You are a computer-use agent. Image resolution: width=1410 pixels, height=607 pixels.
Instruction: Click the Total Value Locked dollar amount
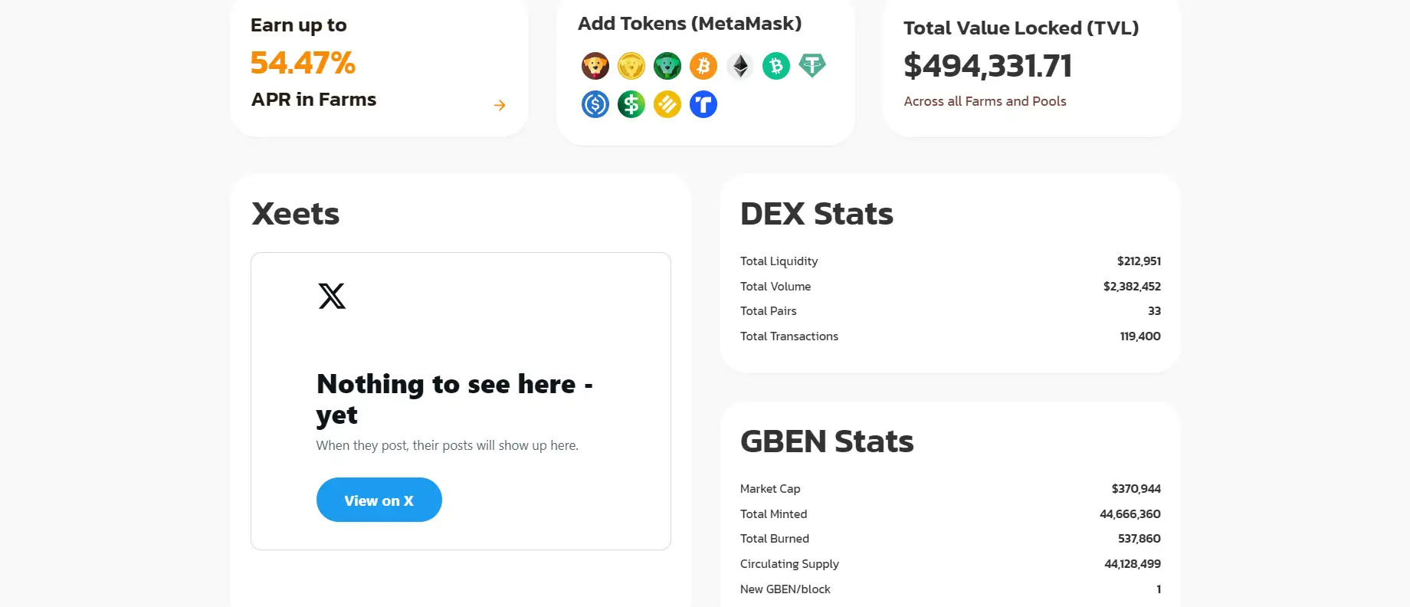point(988,66)
